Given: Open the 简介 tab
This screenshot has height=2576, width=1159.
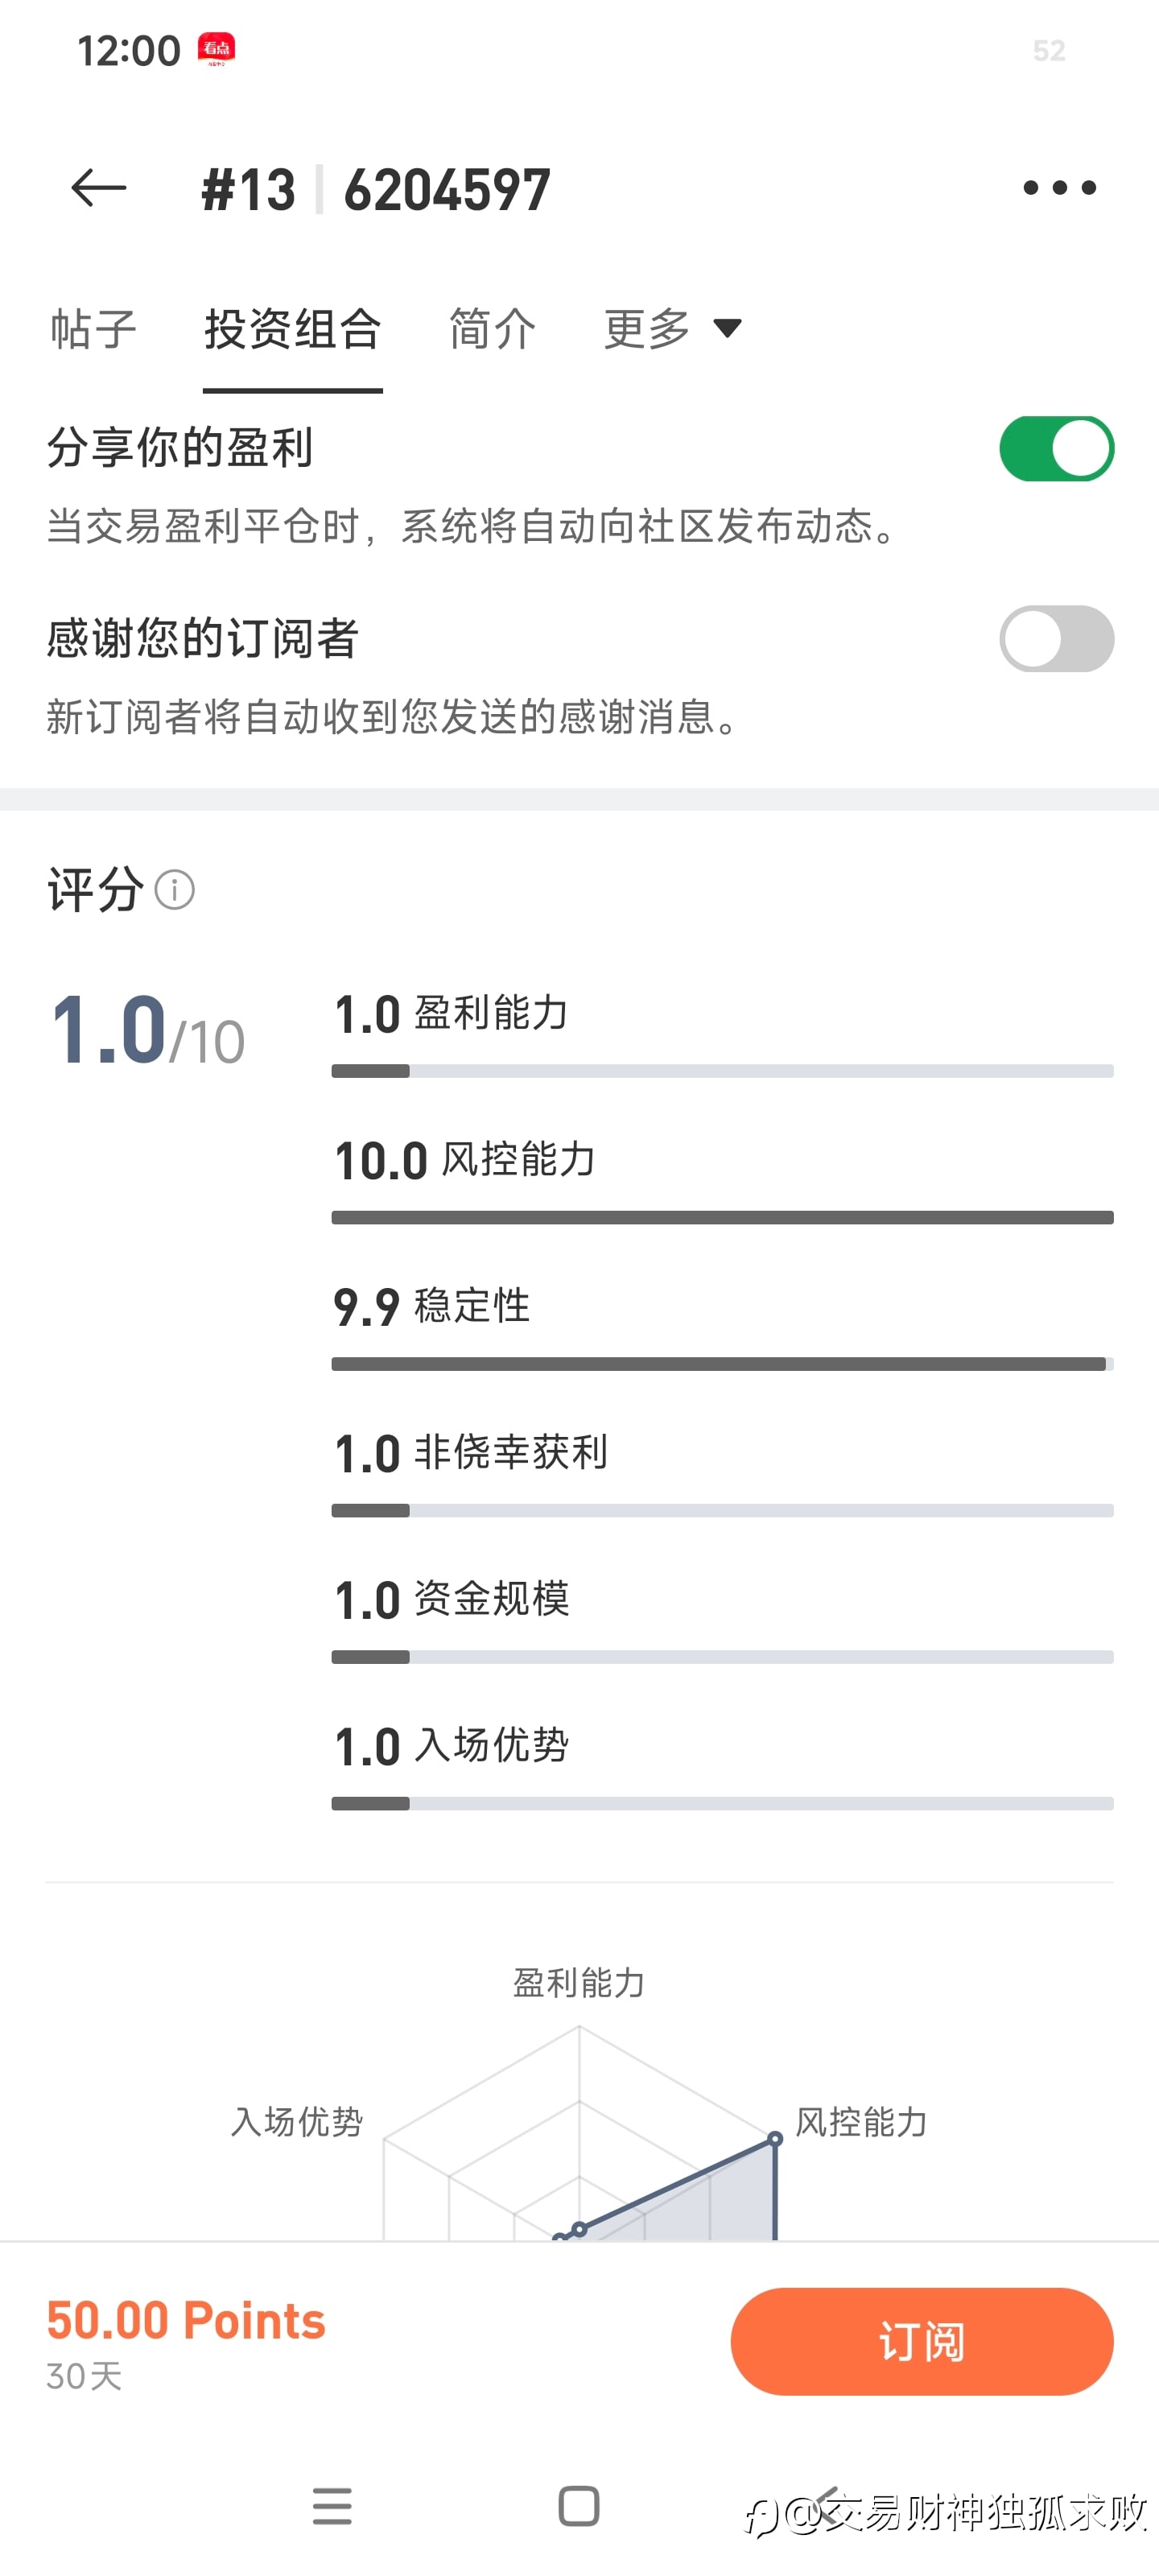Looking at the screenshot, I should [492, 329].
